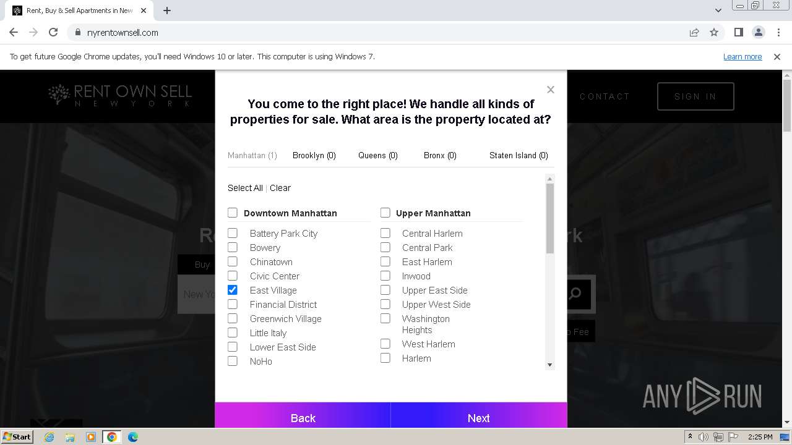Image resolution: width=792 pixels, height=445 pixels.
Task: Dismiss the Chrome update notification bar
Action: 777,56
